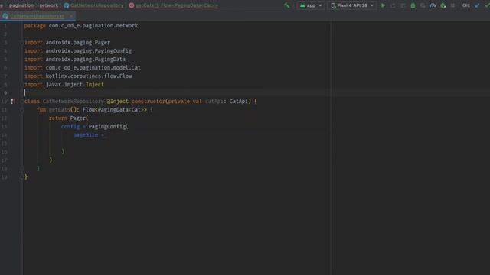Collapse the fun getCats fold marker
Screen dimensions: 490x275
(x=22, y=110)
